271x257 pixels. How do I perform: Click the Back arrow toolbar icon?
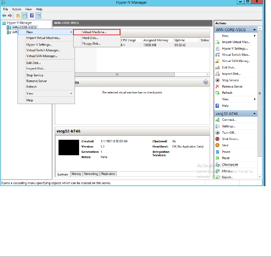coord(4,16)
